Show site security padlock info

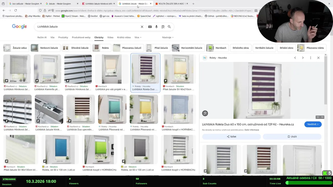[x=45, y=10]
